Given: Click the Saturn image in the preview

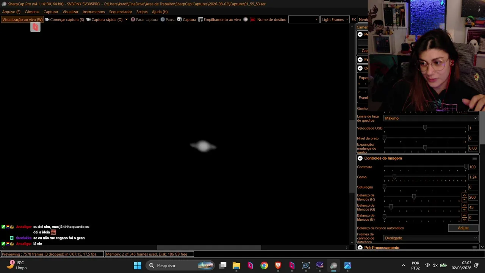Looking at the screenshot, I should coord(203,146).
